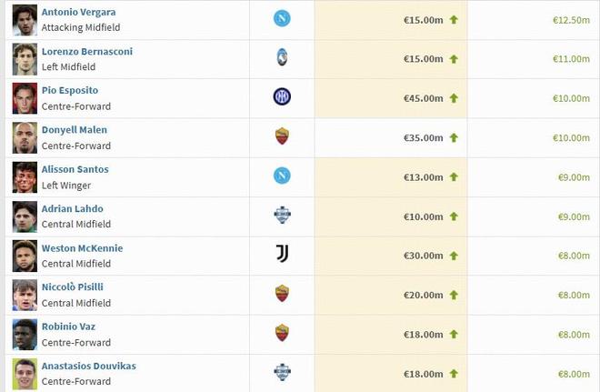This screenshot has width=600, height=392.
Task: Click Robinio Vaz's player photo
Action: tap(25, 333)
